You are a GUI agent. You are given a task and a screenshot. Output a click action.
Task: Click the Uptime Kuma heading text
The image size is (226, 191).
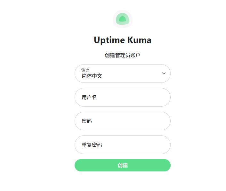123,40
